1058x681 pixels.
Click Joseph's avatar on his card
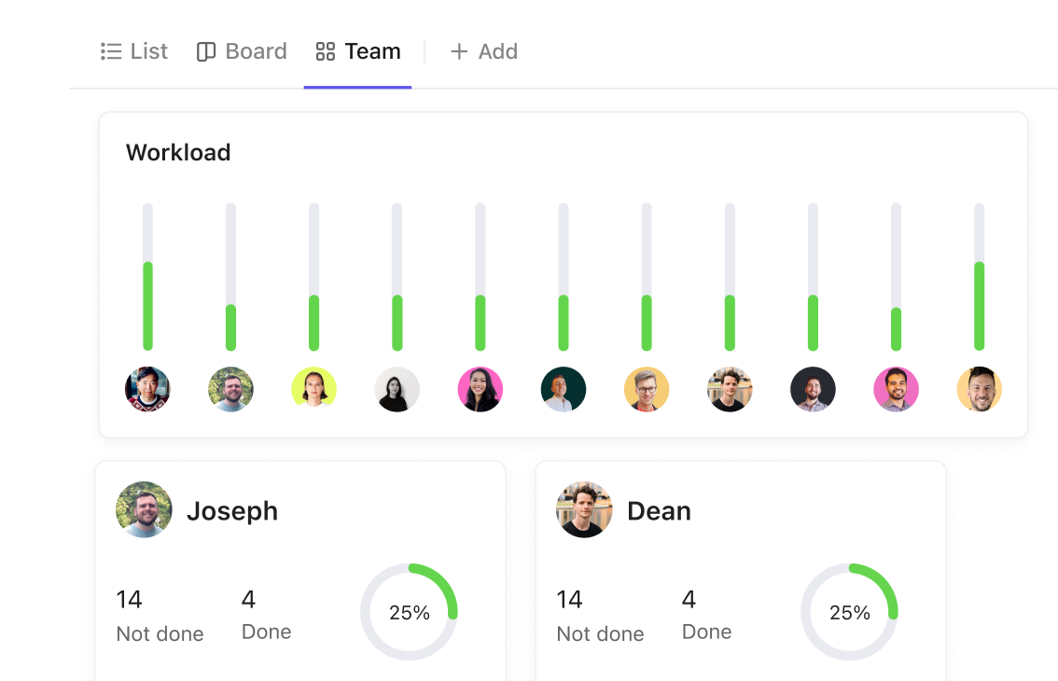click(144, 509)
